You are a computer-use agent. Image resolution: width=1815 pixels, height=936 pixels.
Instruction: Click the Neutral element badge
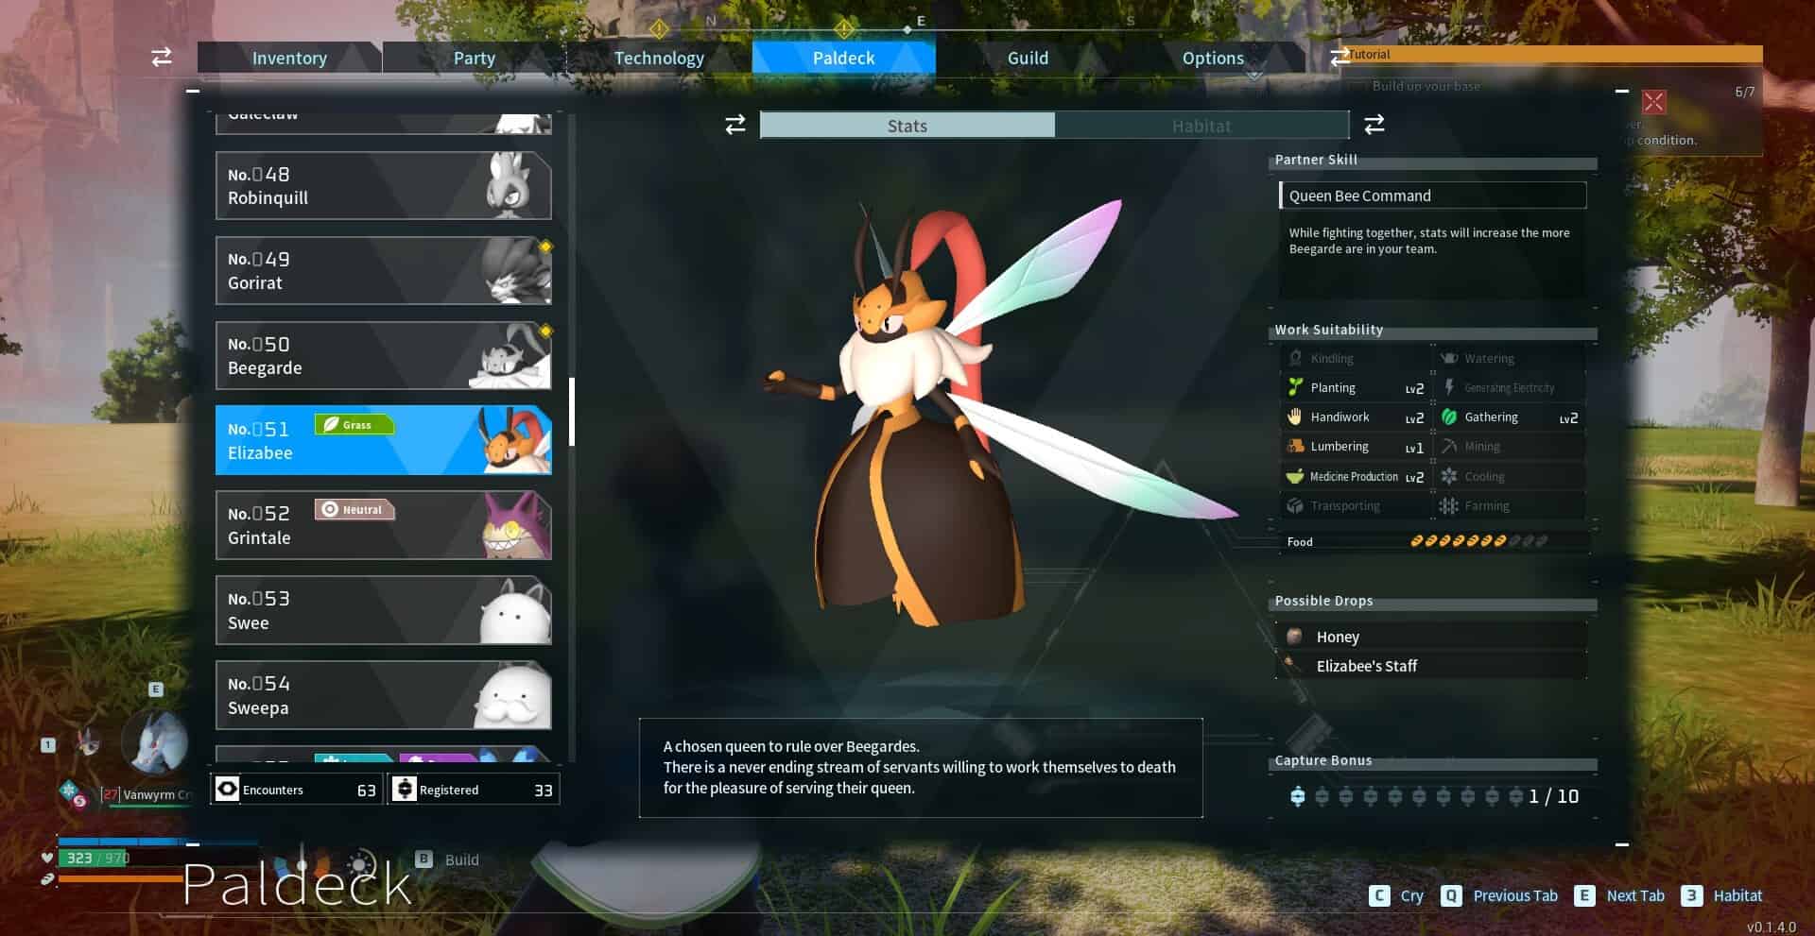point(354,510)
